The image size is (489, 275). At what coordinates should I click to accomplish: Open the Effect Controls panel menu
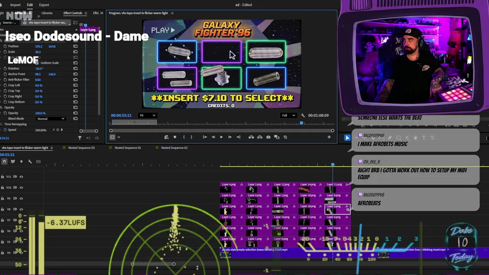[86, 13]
